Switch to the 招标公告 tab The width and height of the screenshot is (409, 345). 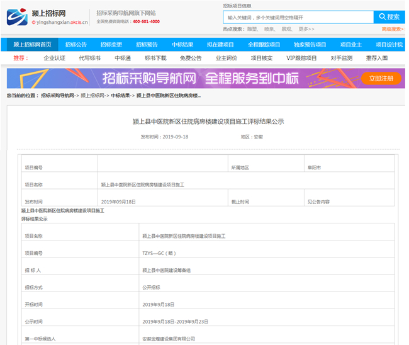76,45
